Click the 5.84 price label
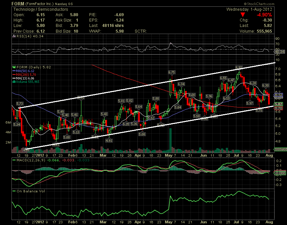Screen dimensions: 287x225 coord(178,107)
